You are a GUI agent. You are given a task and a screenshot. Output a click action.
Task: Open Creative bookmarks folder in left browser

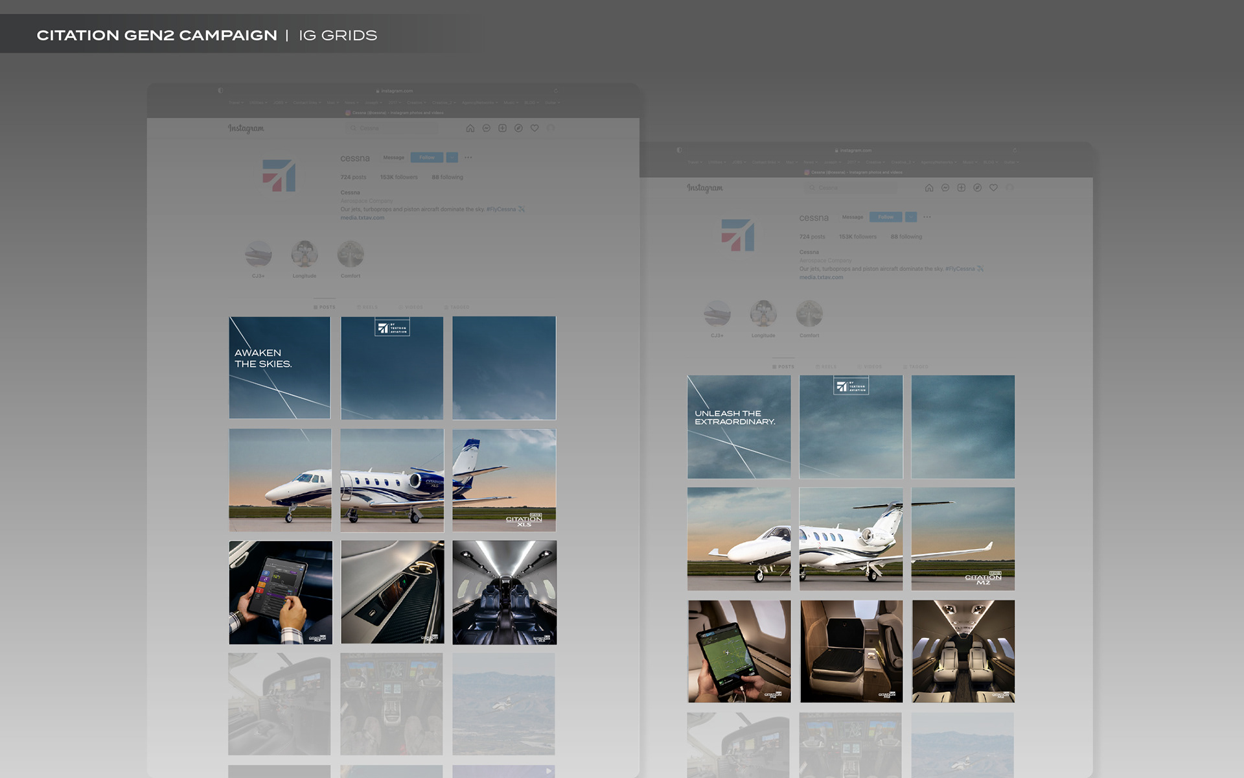[415, 102]
